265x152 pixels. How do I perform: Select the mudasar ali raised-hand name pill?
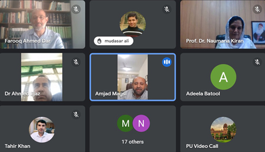point(114,41)
